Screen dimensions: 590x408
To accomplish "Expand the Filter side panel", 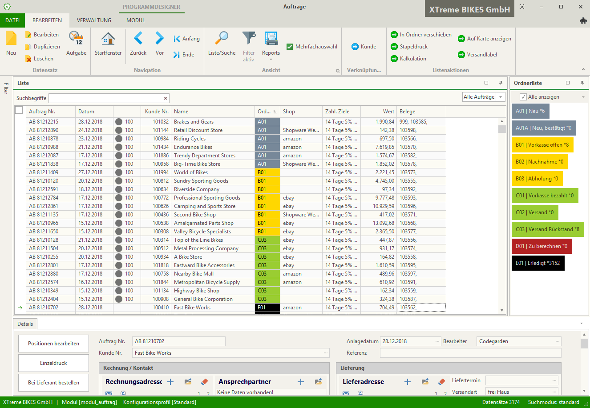I will [5, 88].
